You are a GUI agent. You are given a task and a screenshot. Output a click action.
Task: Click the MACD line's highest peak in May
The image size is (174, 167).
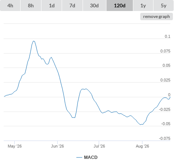(33, 41)
